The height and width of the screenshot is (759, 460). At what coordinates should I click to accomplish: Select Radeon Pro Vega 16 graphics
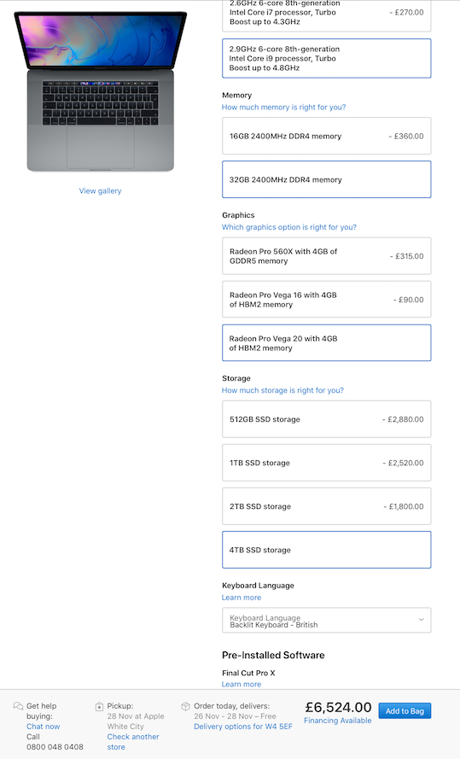(x=327, y=300)
